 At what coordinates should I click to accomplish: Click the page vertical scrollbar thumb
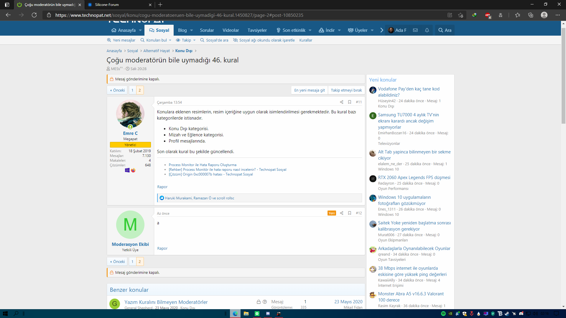(563, 76)
